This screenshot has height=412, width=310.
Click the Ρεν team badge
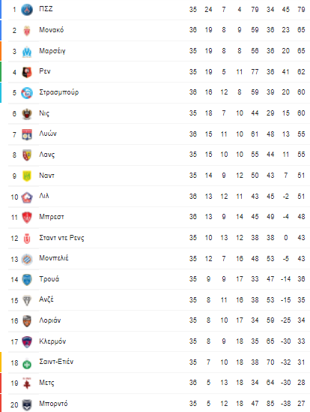tap(27, 72)
